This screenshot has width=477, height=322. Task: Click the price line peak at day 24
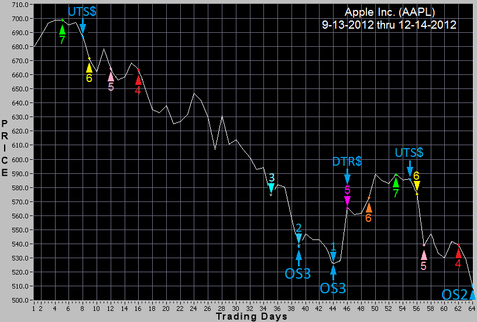click(x=194, y=94)
